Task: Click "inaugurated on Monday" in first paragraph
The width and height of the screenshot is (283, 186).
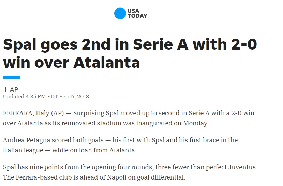Action: tap(172, 123)
